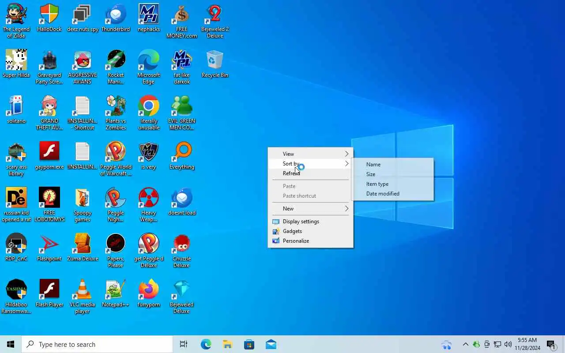Screen dimensions: 565x353
Task: Launch Microsoft Edge from the taskbar
Action: click(x=206, y=344)
